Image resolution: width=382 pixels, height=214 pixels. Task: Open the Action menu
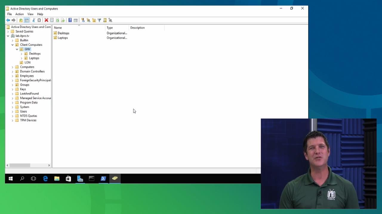click(x=19, y=14)
